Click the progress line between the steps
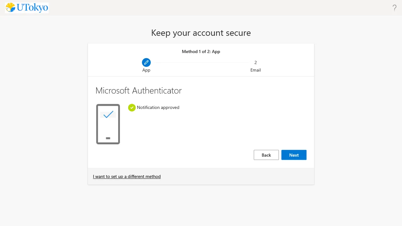This screenshot has width=402, height=226. [201, 63]
